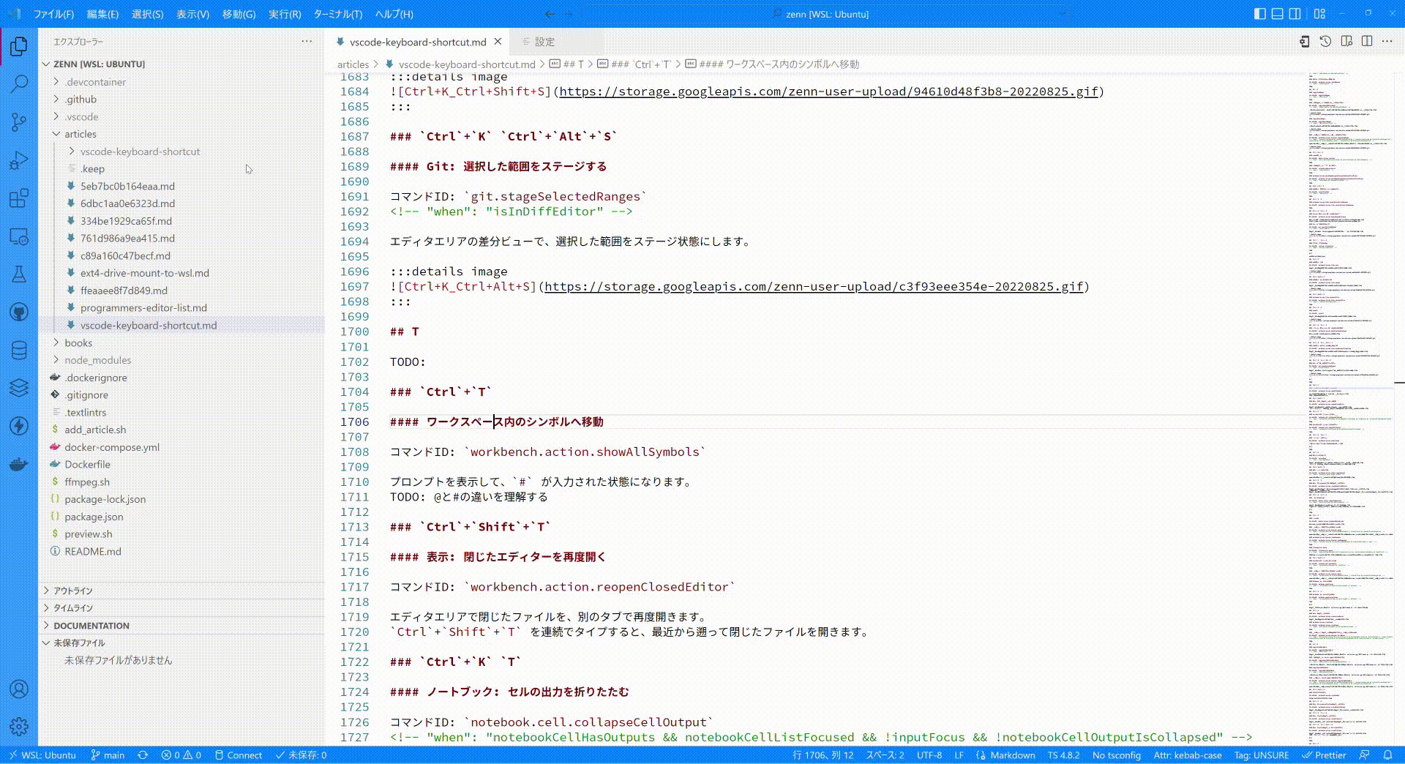Click the history clock icon in editor toolbar
This screenshot has height=764, width=1405.
pos(1325,42)
